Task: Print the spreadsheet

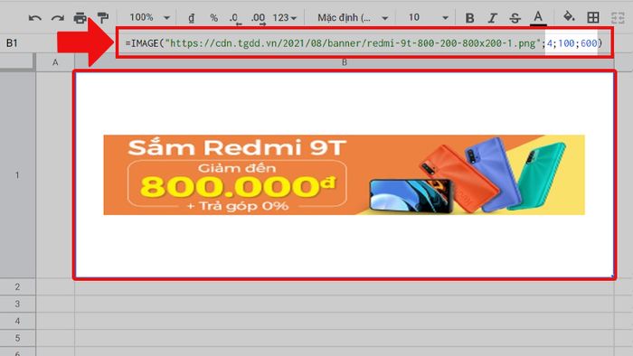Action: pyautogui.click(x=80, y=18)
